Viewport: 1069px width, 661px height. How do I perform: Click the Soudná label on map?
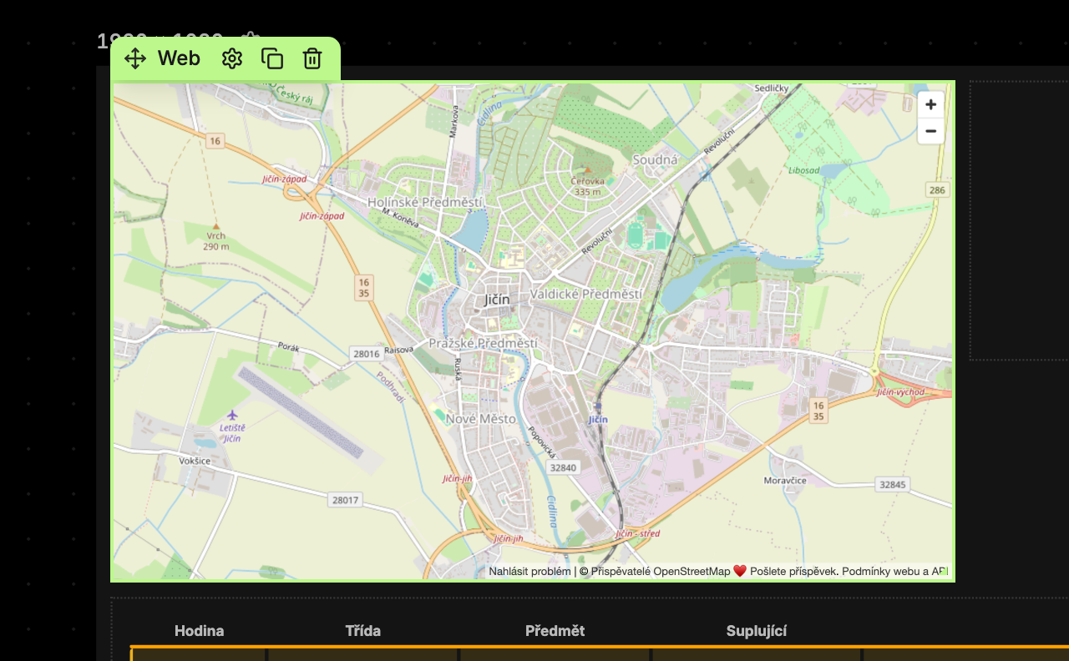(x=656, y=159)
